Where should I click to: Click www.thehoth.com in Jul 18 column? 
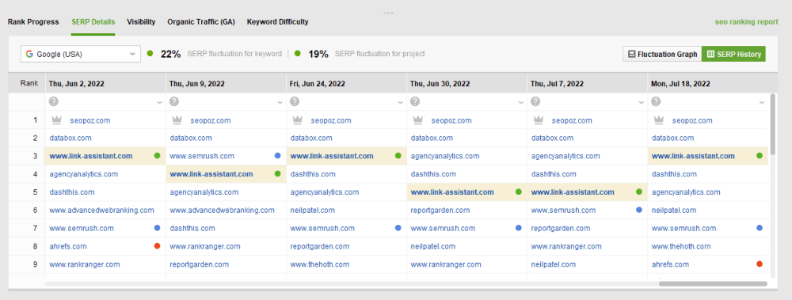[681, 246]
